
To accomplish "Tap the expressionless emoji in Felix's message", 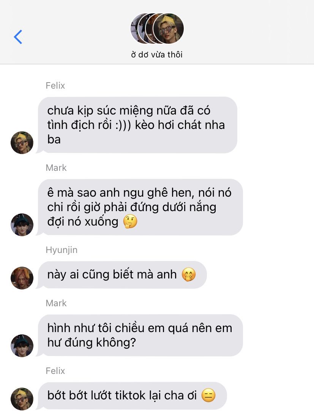I will point(208,396).
